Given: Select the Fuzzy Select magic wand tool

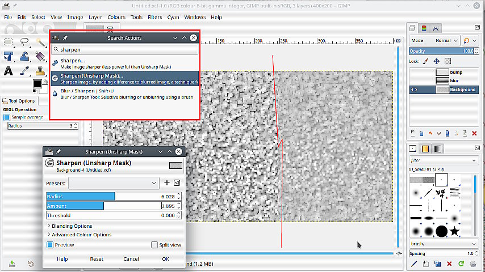Looking at the screenshot, I should (x=40, y=42).
